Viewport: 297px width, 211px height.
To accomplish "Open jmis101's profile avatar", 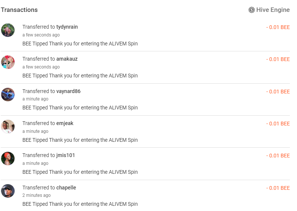I will click(x=8, y=159).
